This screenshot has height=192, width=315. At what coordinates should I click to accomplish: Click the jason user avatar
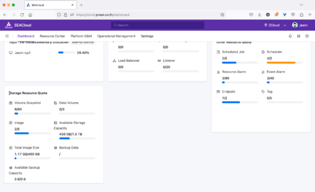click(295, 25)
